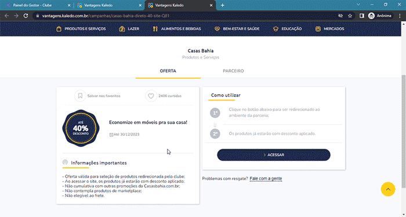Click the address bar URL
Image resolution: width=406 pixels, height=217 pixels.
[x=106, y=16]
